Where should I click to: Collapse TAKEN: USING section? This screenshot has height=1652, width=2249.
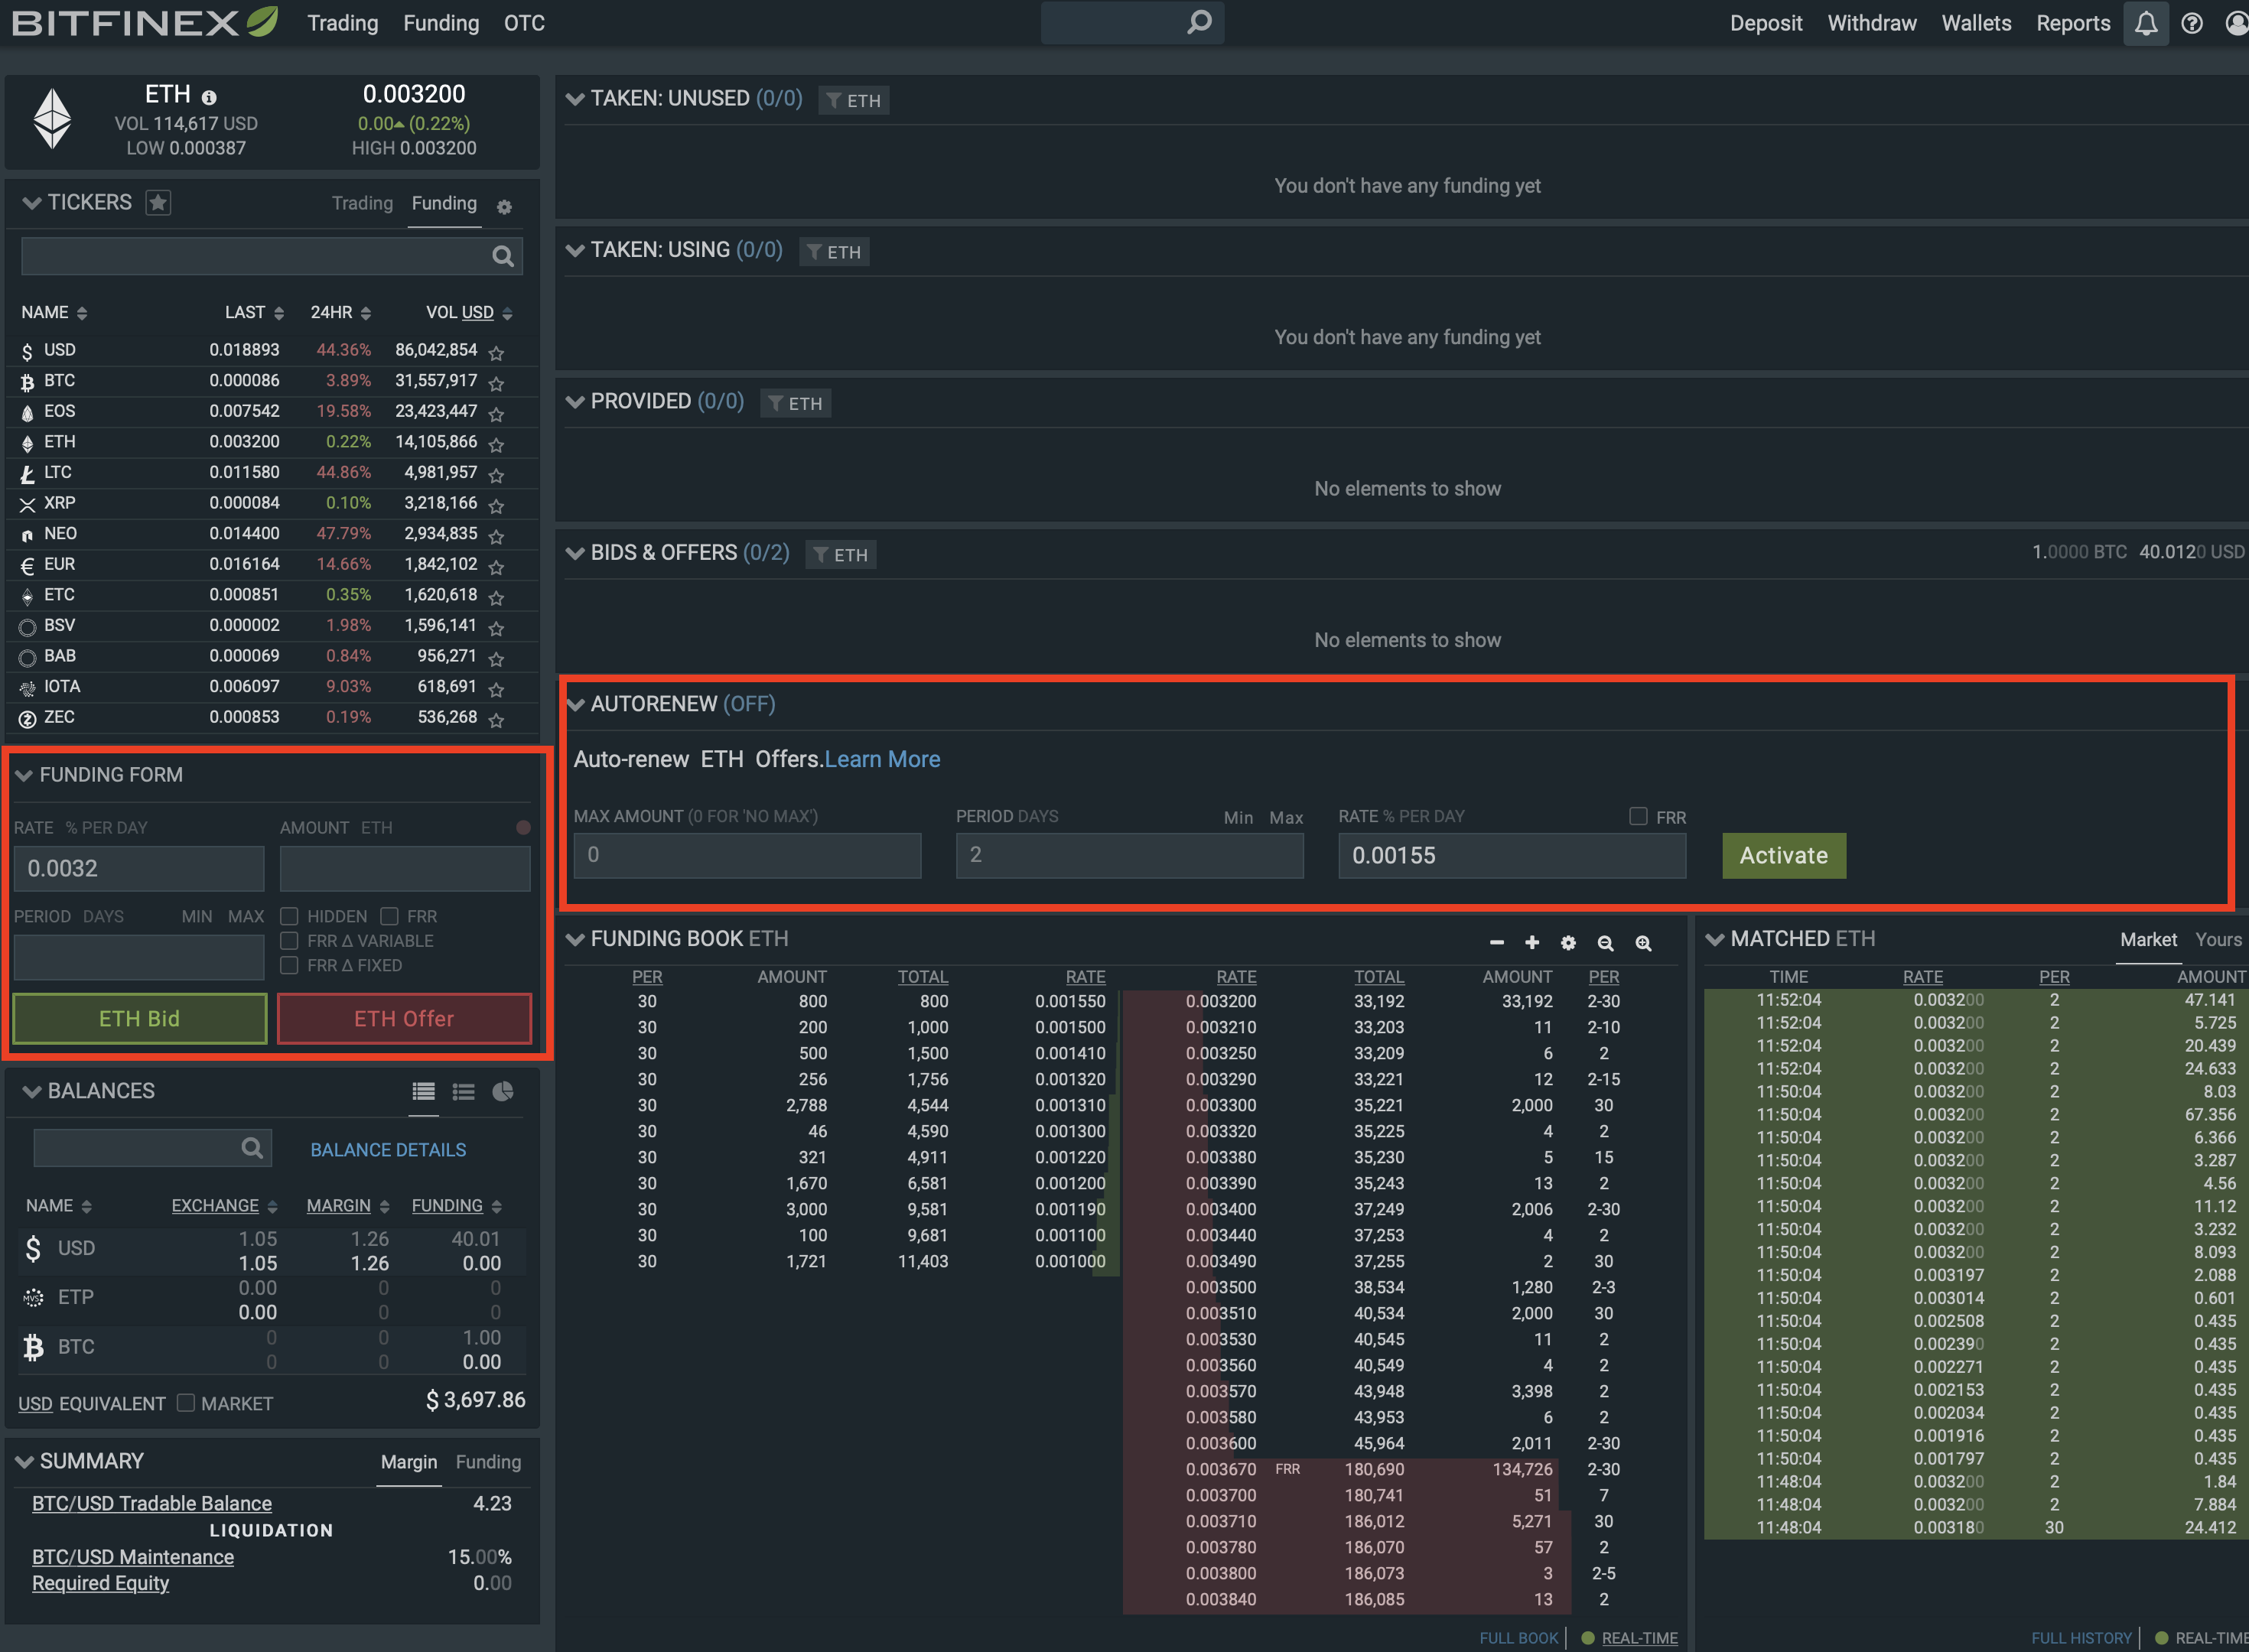pyautogui.click(x=575, y=250)
